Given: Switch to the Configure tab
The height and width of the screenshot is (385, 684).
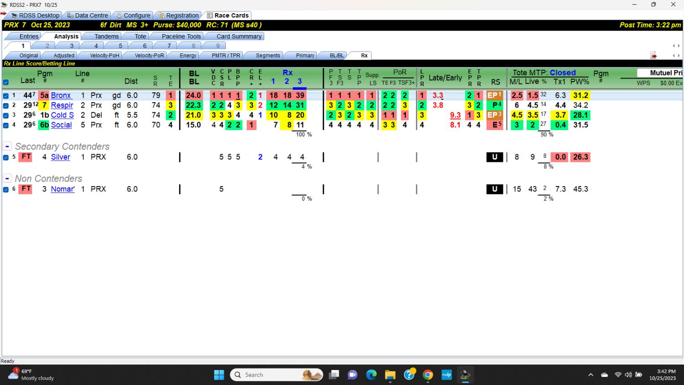Looking at the screenshot, I should coord(133,16).
